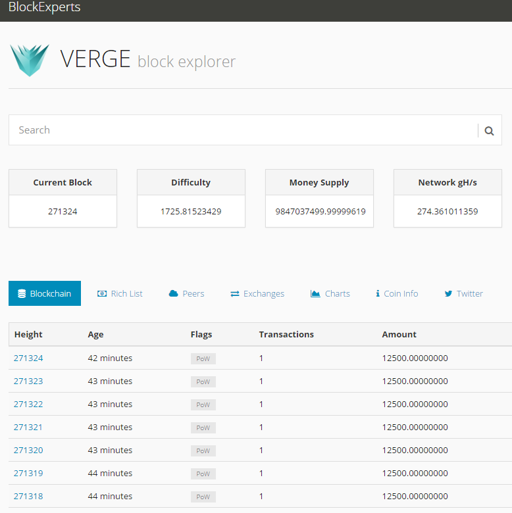Open block 271322 link

[28, 404]
